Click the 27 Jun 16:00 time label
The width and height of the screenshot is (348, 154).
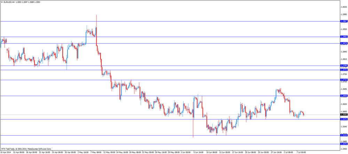tap(277, 153)
